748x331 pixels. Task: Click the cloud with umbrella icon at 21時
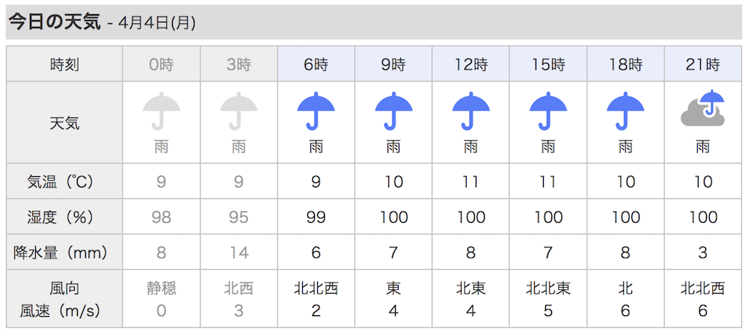point(703,108)
